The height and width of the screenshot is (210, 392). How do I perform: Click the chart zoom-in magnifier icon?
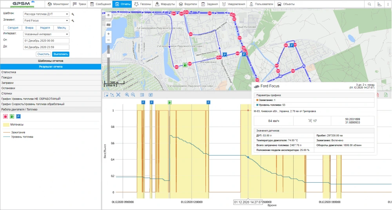click(127, 95)
